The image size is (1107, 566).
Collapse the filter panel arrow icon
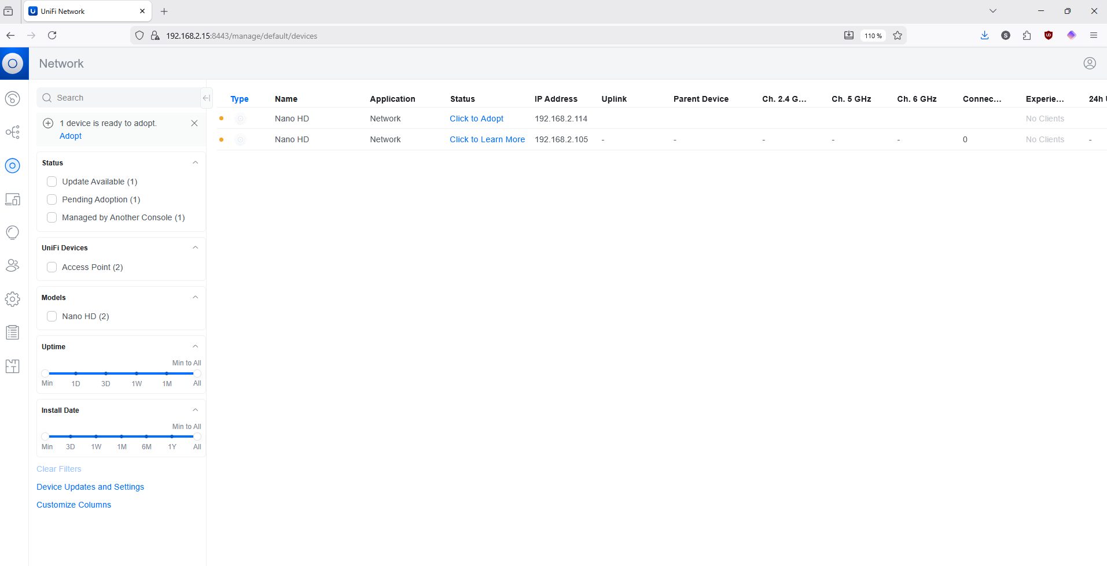click(x=207, y=98)
